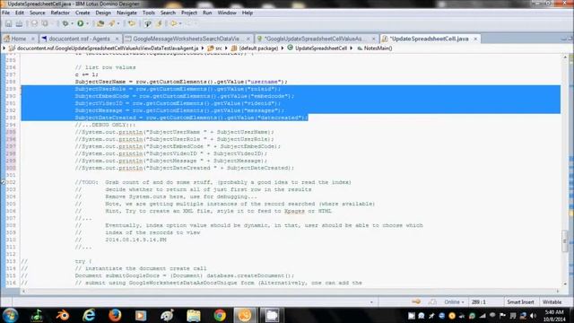
Task: Click the yellow Back navigation arrow
Action: [173, 24]
